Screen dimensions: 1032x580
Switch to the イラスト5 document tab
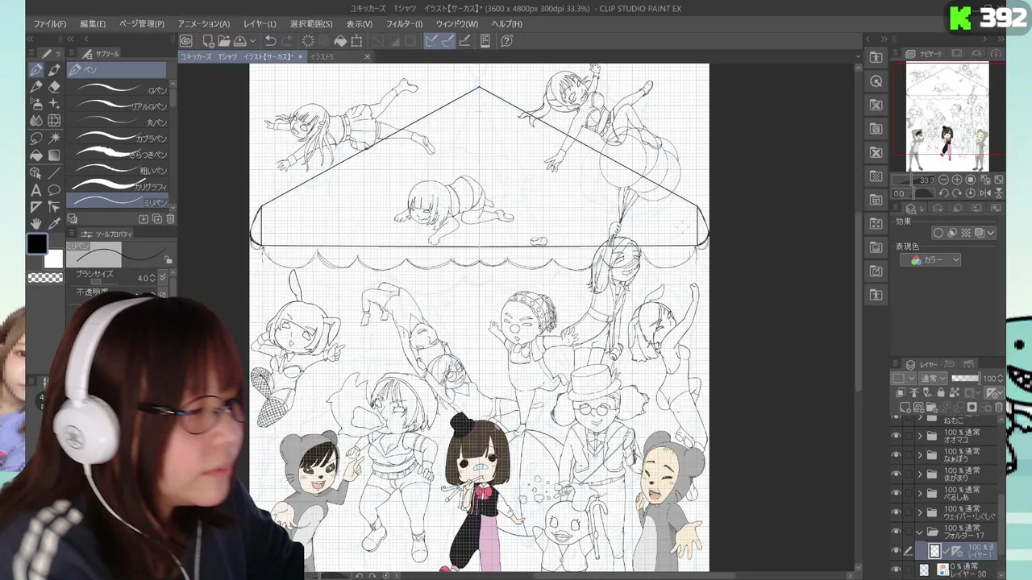[x=322, y=57]
